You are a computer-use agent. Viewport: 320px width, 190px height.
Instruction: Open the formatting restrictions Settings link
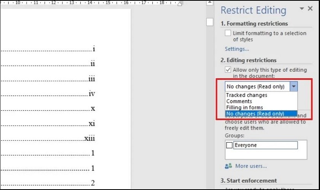237,49
